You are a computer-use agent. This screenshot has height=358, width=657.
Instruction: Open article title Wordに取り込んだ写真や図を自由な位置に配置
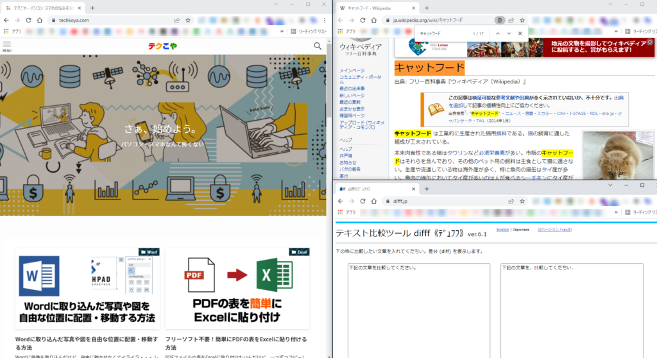point(87,343)
